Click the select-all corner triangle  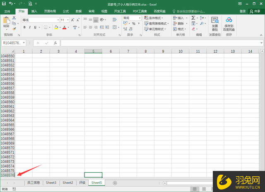click(x=12, y=51)
